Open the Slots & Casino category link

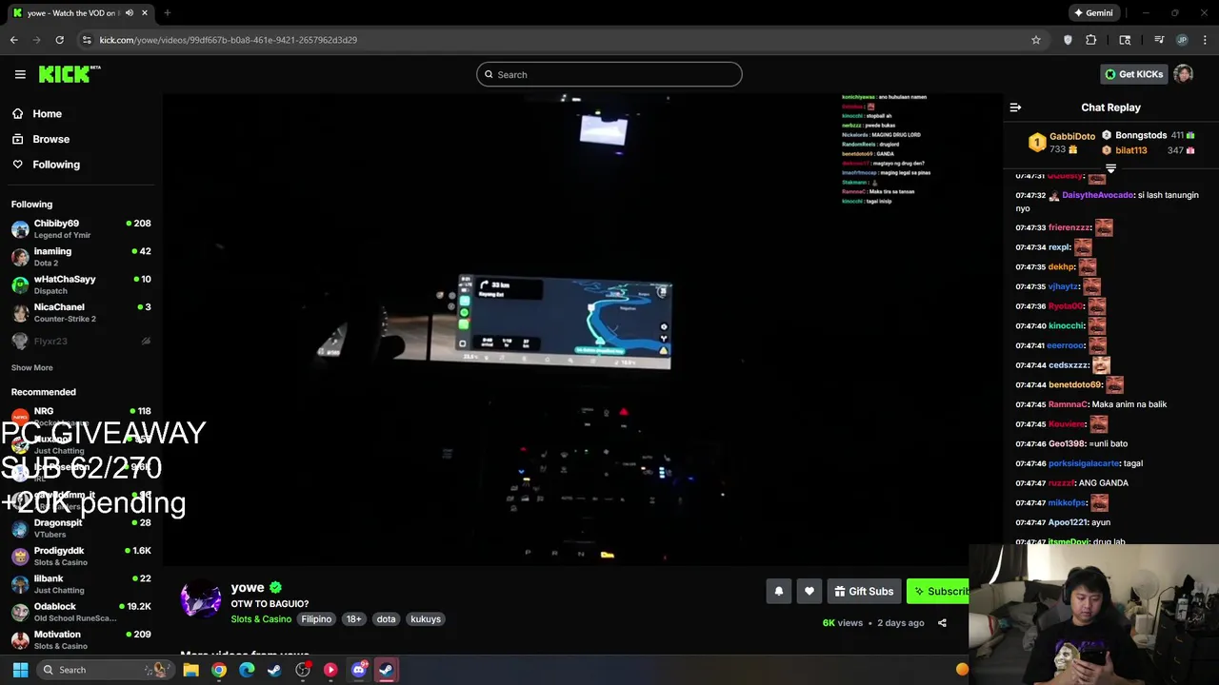pos(261,619)
